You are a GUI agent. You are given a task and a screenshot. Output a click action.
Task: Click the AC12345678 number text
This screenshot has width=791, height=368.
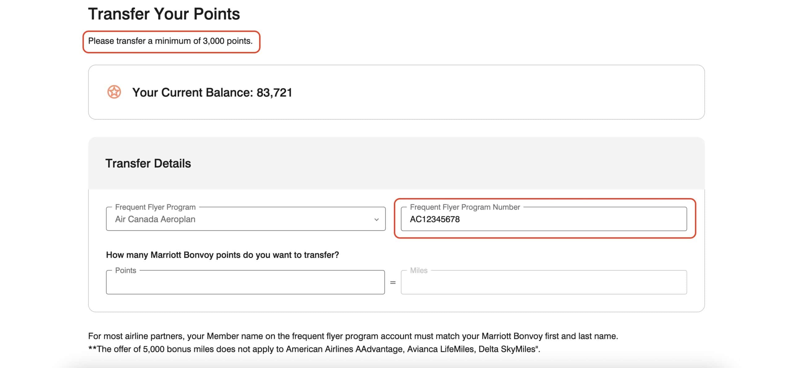point(435,219)
